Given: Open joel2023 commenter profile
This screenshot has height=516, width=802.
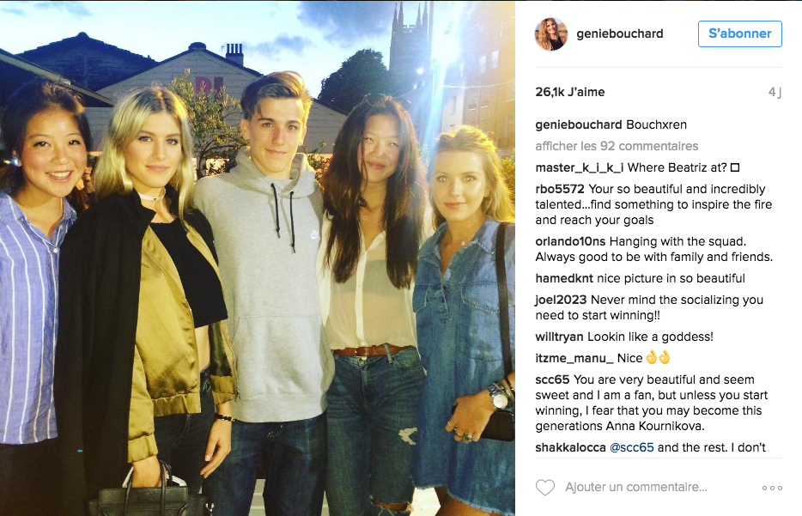Looking at the screenshot, I should coord(561,300).
